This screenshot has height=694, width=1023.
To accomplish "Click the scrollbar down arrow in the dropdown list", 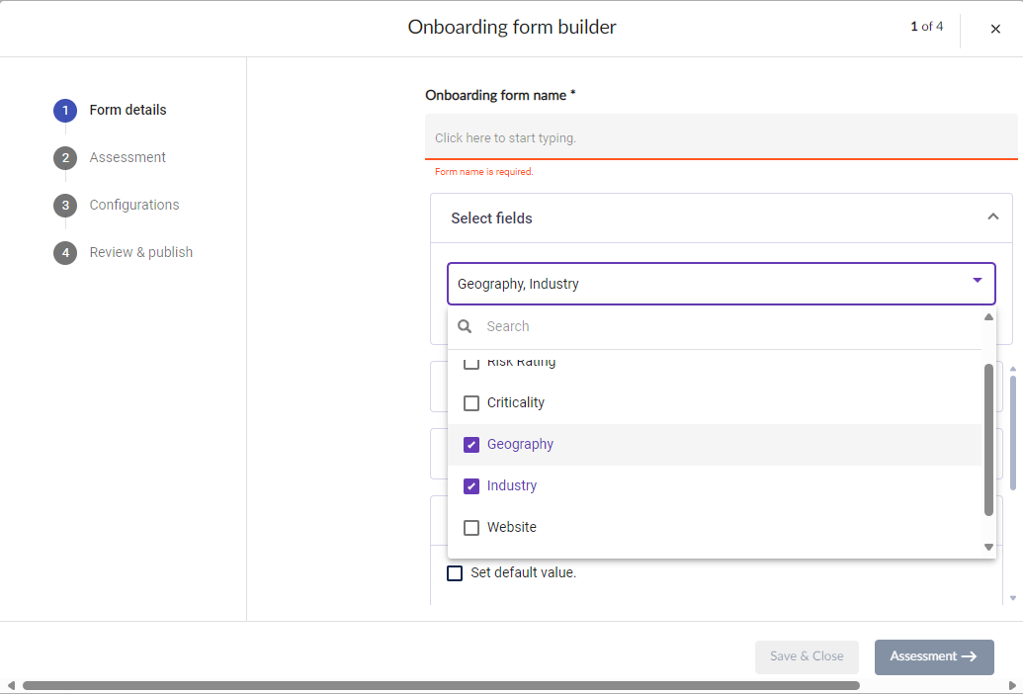I will point(988,547).
